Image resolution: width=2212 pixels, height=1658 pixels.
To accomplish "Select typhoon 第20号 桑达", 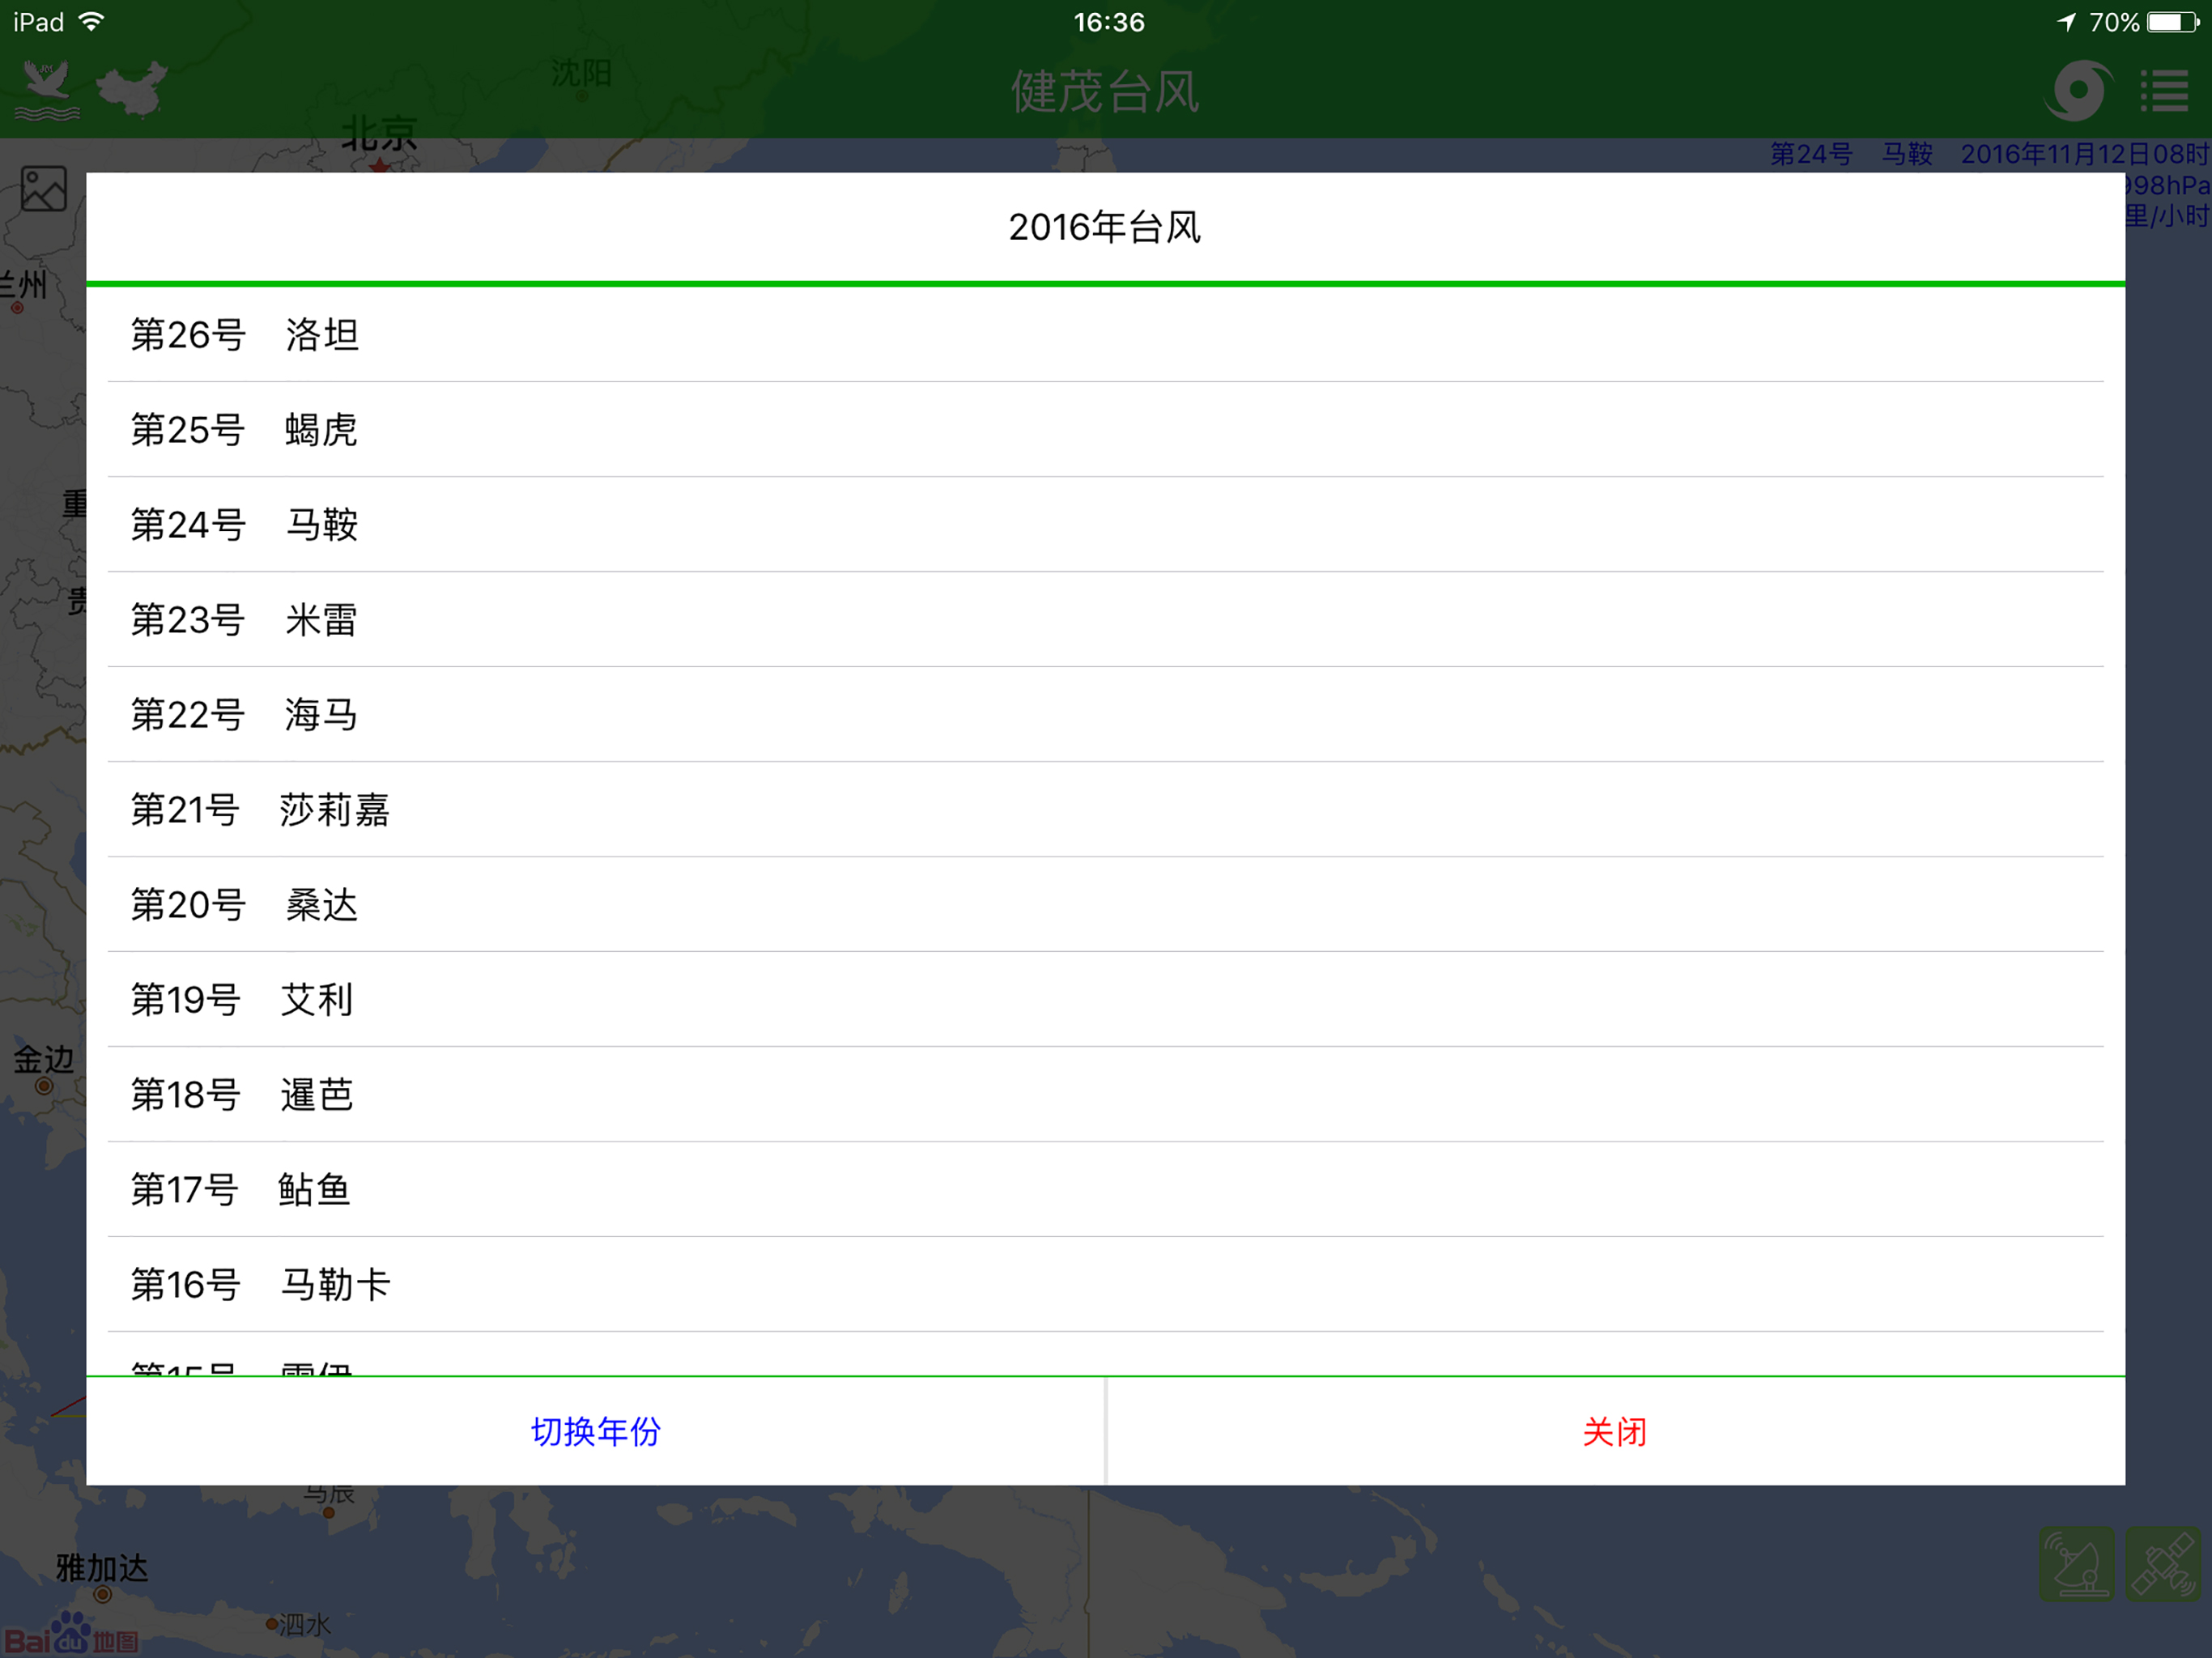I will 1106,905.
